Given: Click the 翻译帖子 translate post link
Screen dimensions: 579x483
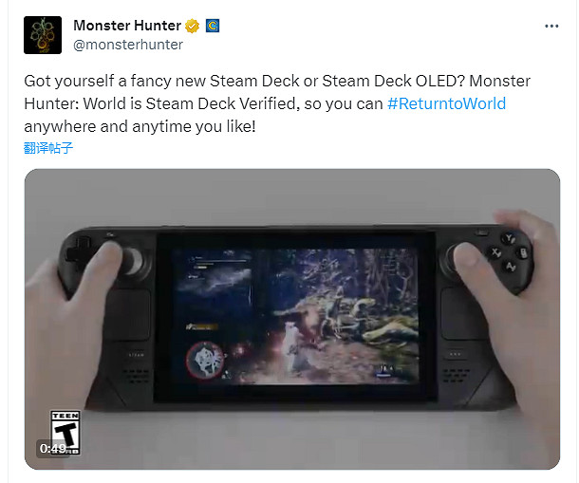Looking at the screenshot, I should tap(48, 148).
